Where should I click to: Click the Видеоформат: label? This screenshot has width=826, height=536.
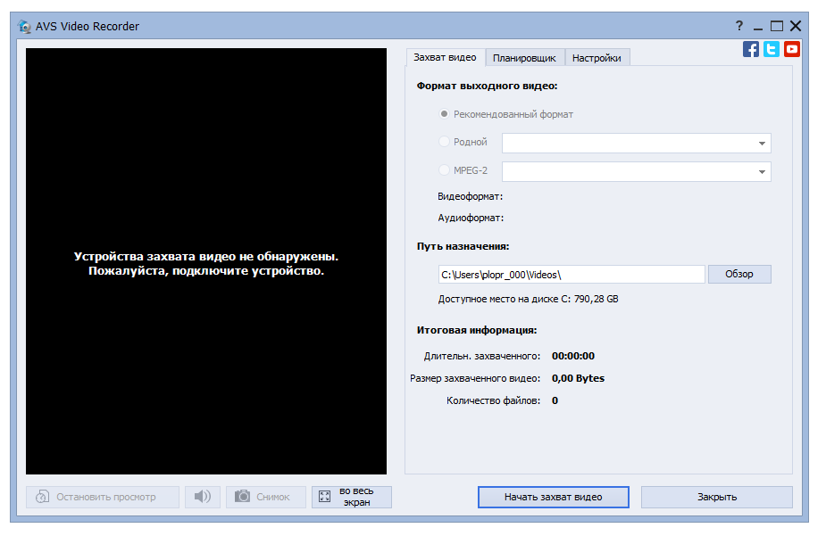click(x=471, y=197)
